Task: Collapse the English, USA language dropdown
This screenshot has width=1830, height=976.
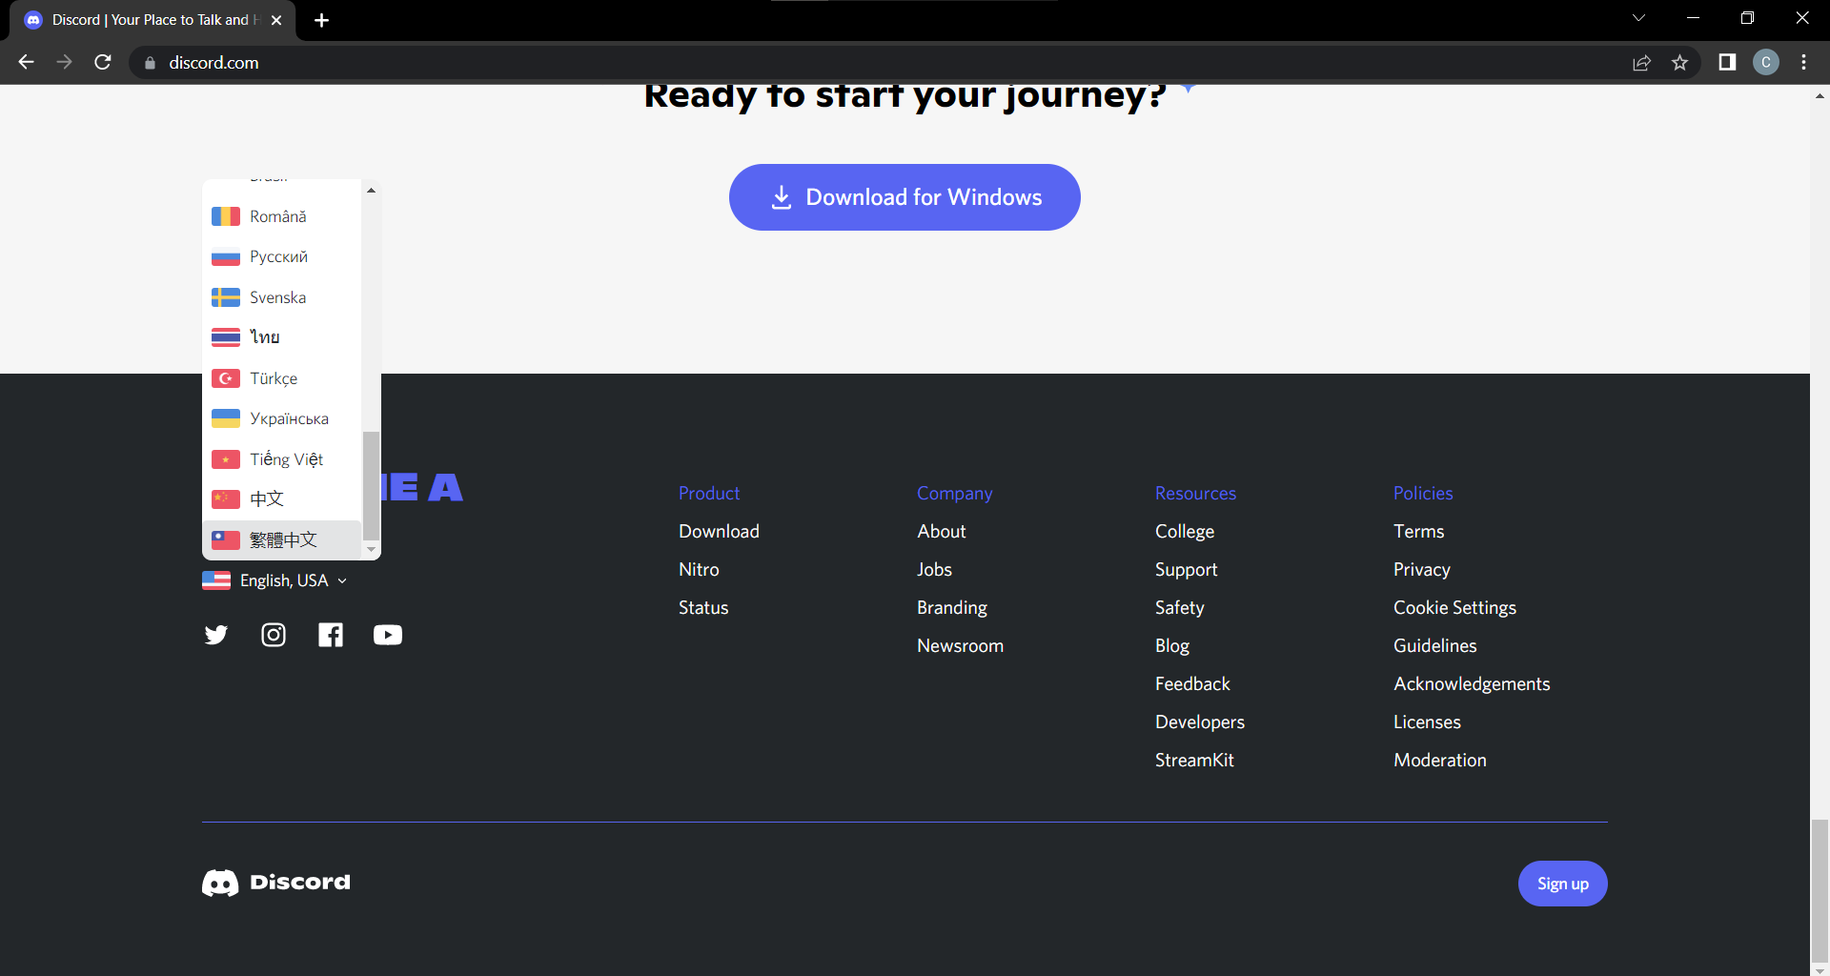Action: (x=274, y=580)
